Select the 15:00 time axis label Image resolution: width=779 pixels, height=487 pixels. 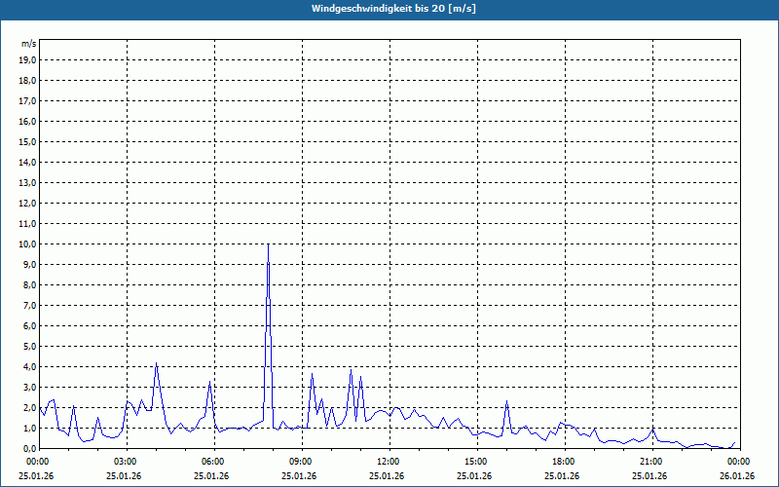pyautogui.click(x=475, y=462)
